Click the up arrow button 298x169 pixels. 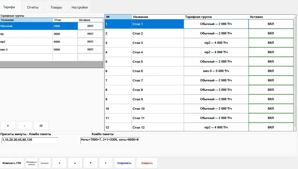click(x=75, y=163)
